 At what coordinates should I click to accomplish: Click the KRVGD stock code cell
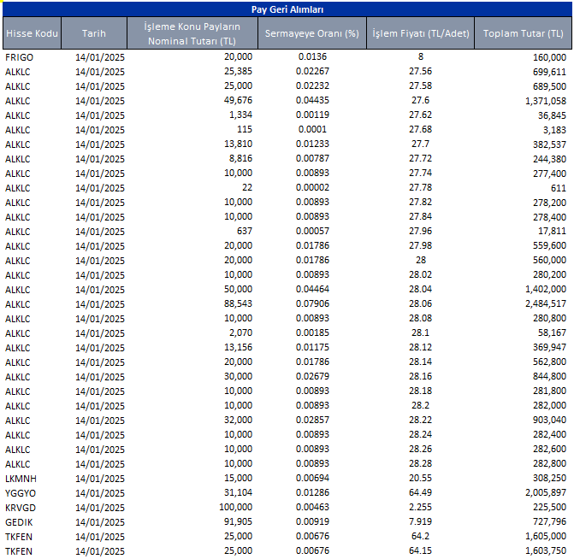20,508
